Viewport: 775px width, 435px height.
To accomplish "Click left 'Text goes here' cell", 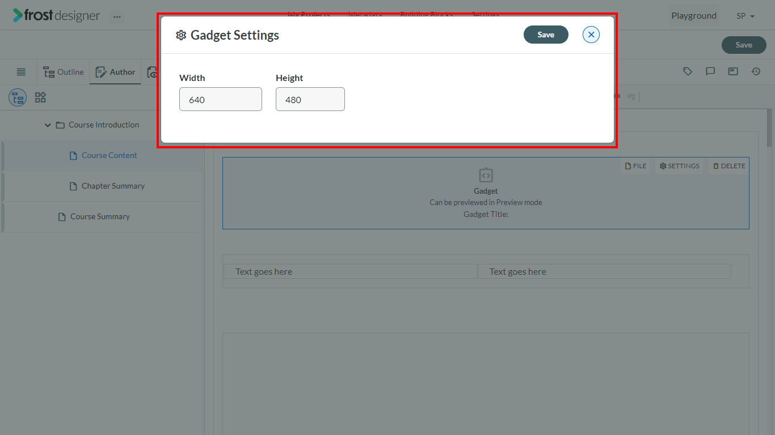I will 351,271.
